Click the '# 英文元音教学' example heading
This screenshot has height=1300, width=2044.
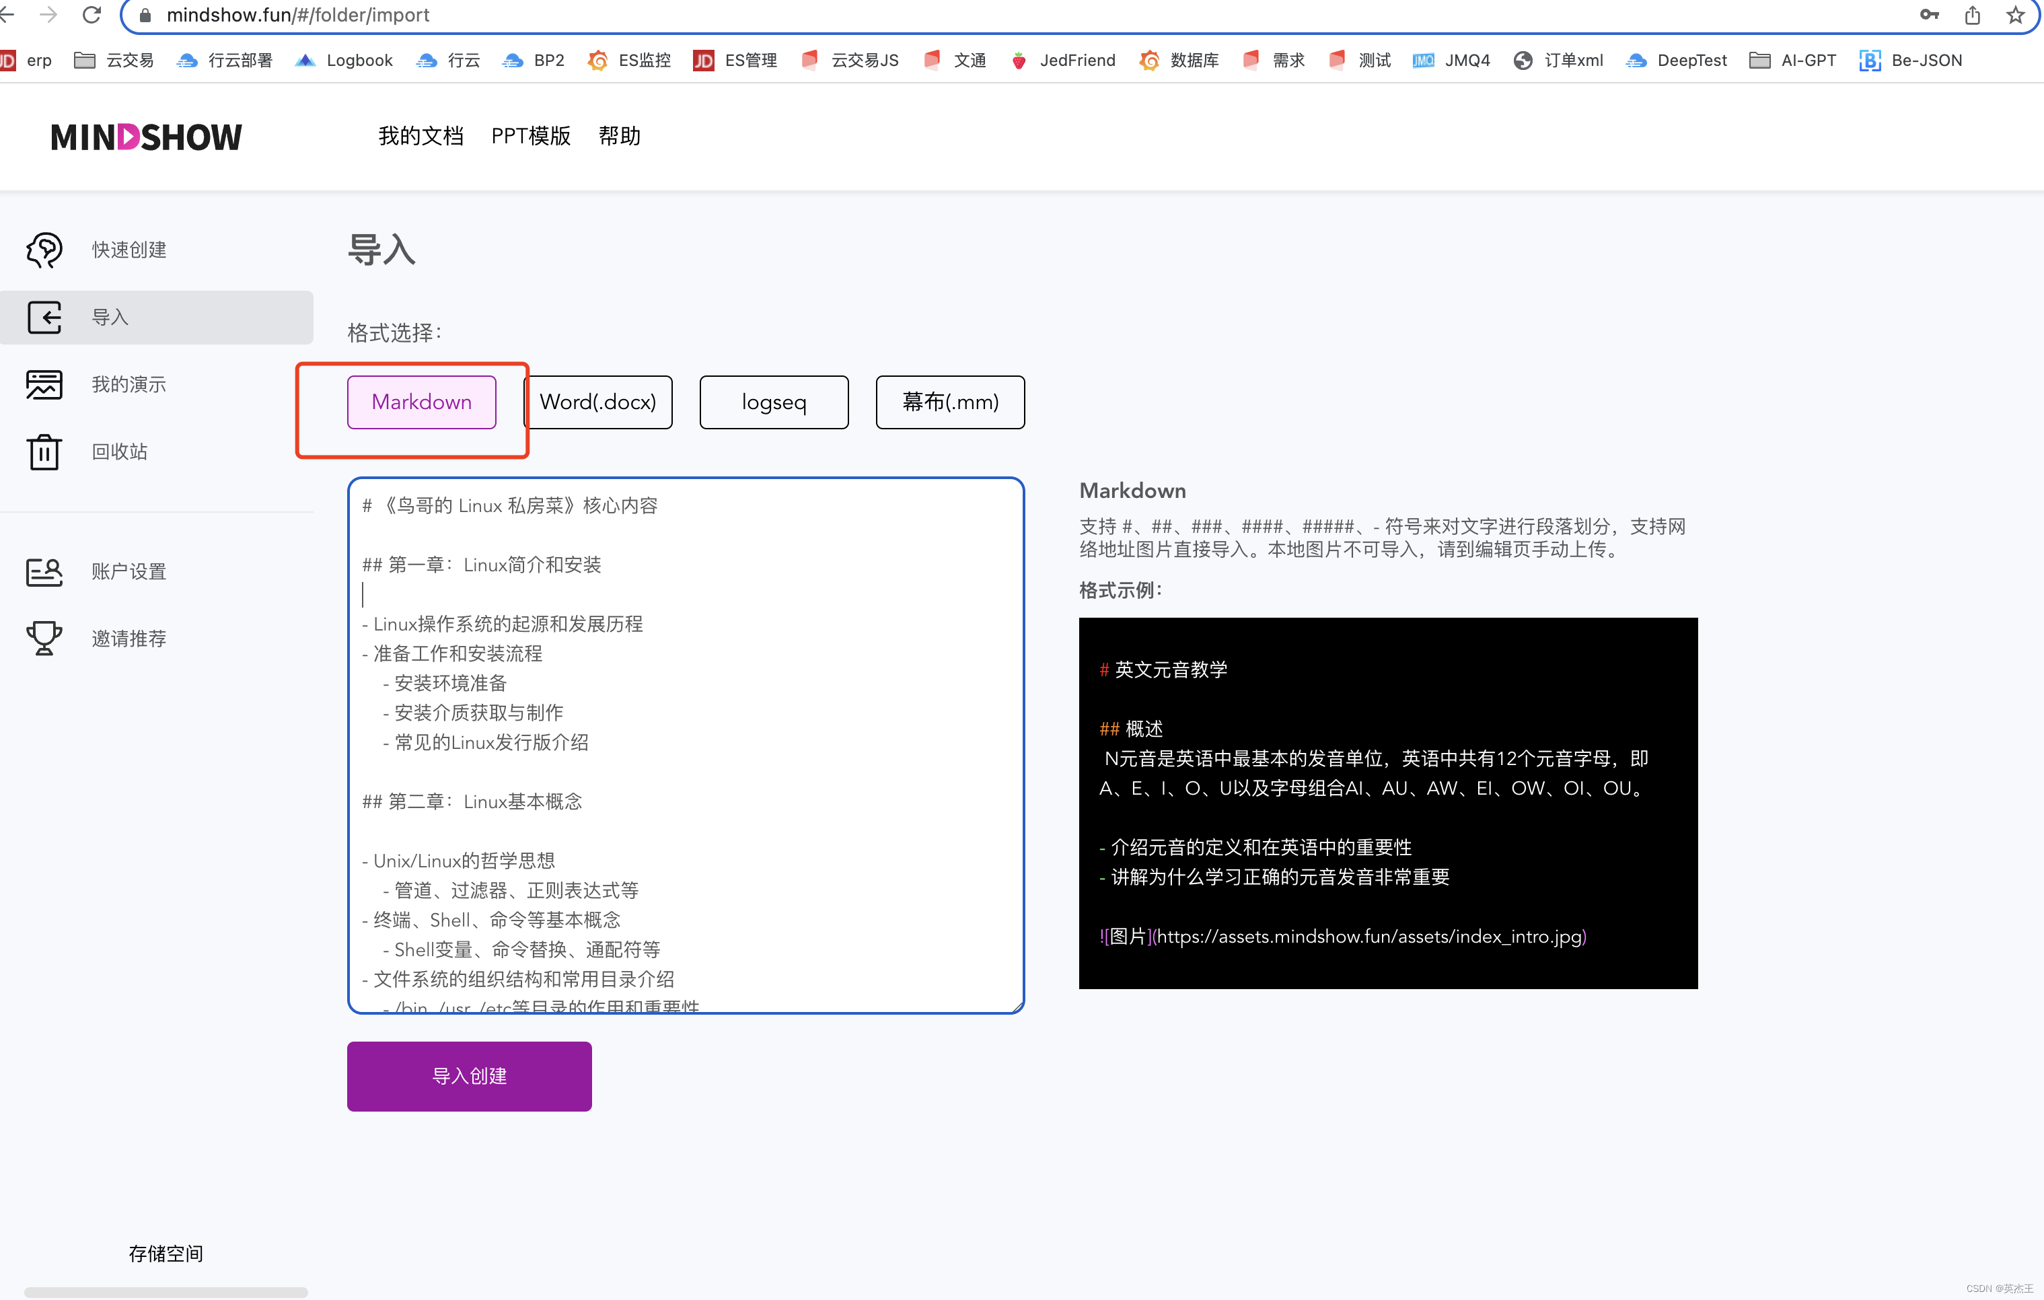coord(1163,670)
